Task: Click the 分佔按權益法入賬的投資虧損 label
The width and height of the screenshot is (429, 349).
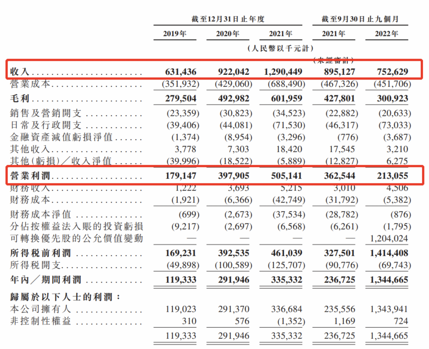Action: [x=76, y=227]
